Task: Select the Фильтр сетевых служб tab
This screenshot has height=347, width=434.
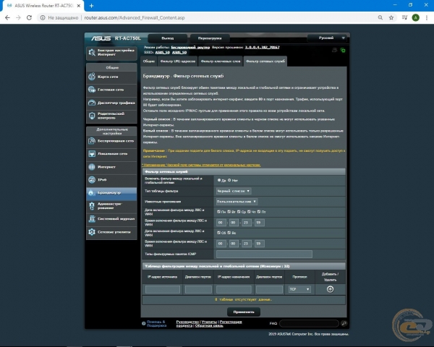Action: click(265, 61)
